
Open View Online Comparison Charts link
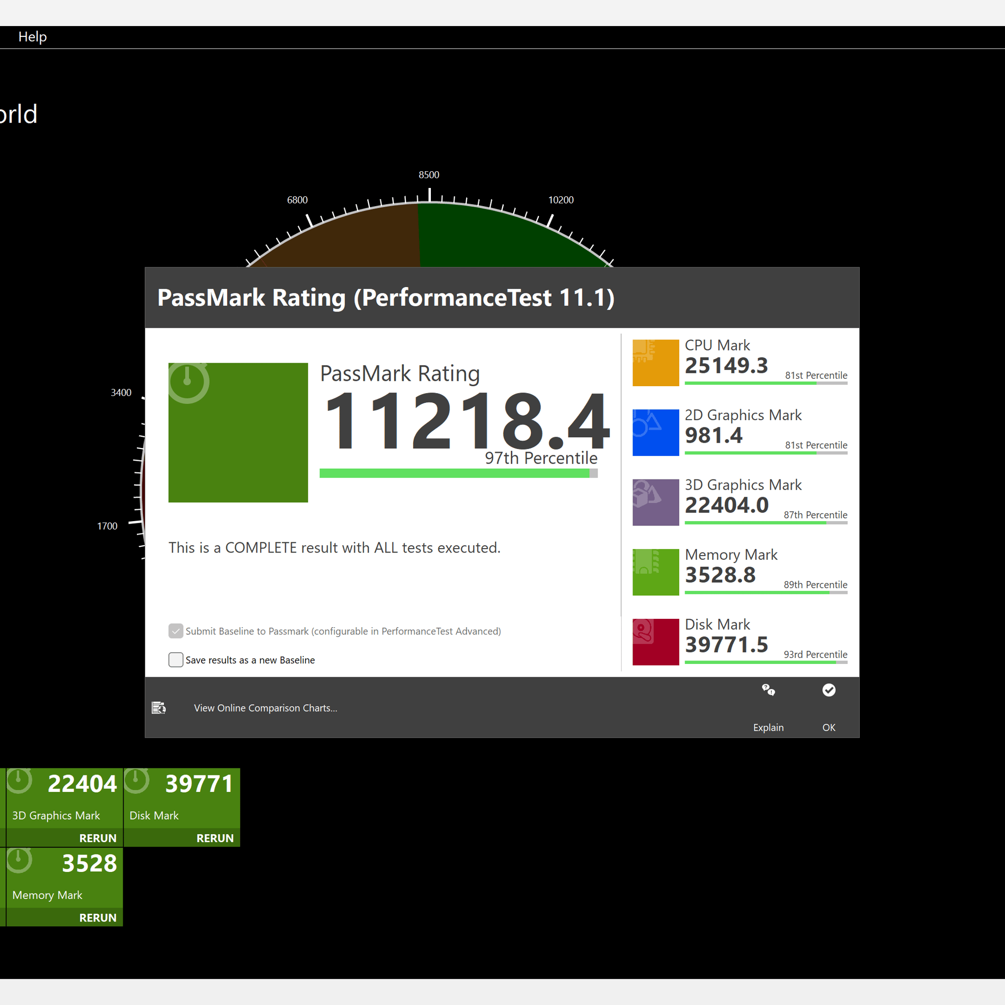[x=265, y=708]
